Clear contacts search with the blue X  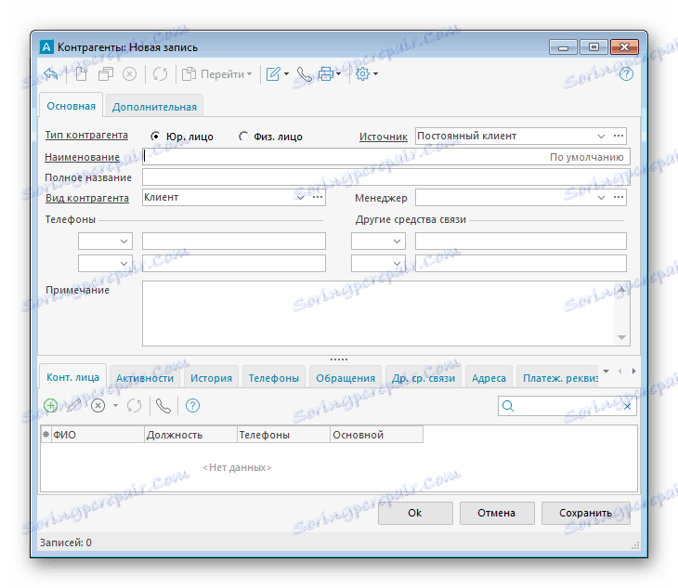pyautogui.click(x=628, y=407)
